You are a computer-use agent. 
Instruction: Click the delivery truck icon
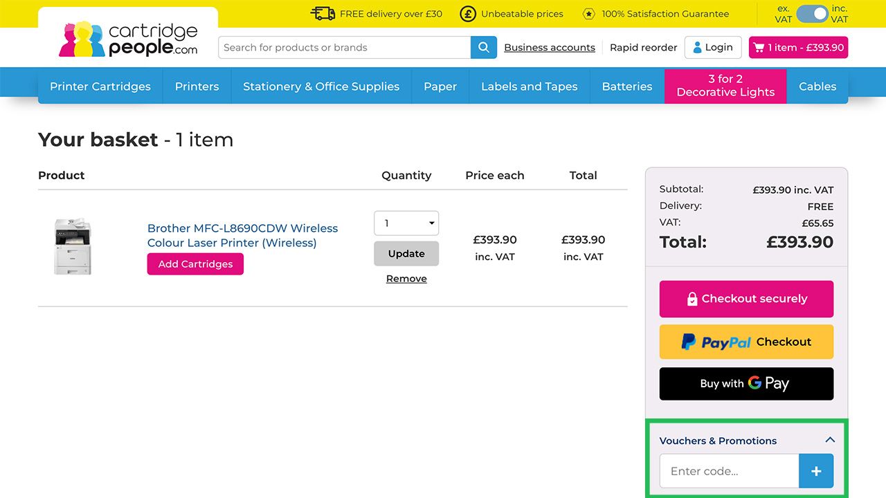[x=323, y=14]
